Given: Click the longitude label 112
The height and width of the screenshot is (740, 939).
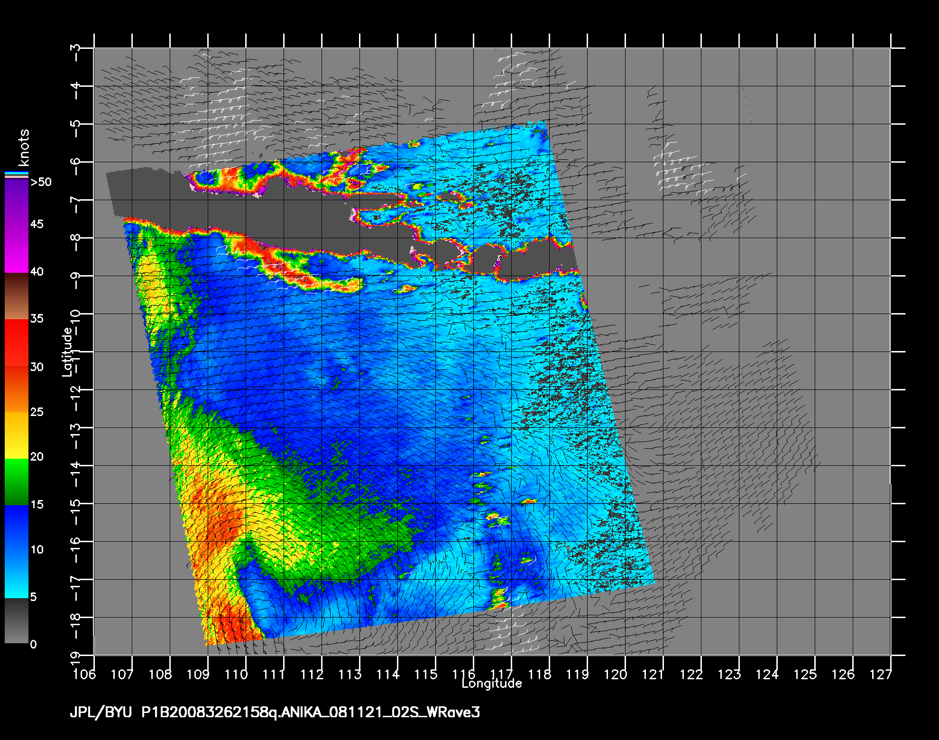Looking at the screenshot, I should pos(312,674).
